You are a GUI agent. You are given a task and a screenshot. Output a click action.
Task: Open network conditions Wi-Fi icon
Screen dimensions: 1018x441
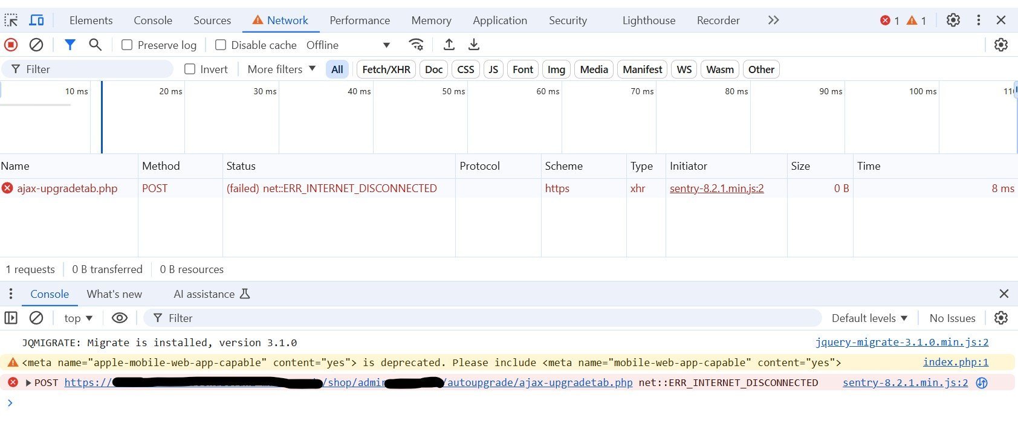(x=416, y=45)
